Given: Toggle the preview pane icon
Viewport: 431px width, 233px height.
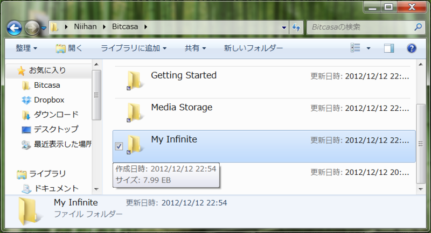Looking at the screenshot, I should click(x=389, y=48).
